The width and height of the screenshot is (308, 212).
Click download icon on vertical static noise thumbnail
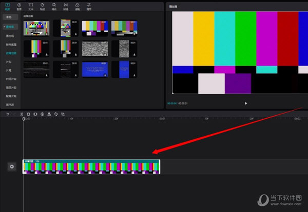tap(134, 54)
